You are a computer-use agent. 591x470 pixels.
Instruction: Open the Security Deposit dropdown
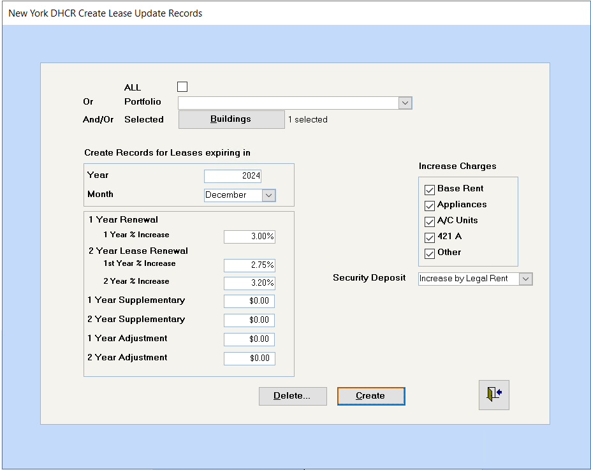526,279
